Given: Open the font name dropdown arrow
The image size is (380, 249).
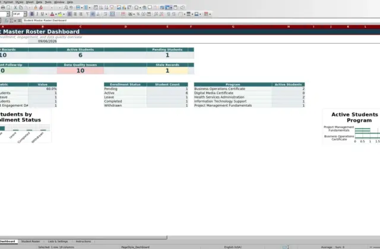Looking at the screenshot, I should coord(8,14).
